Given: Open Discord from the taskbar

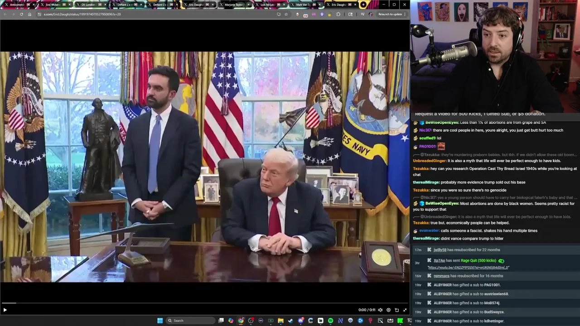Looking at the screenshot, I should coord(301,321).
